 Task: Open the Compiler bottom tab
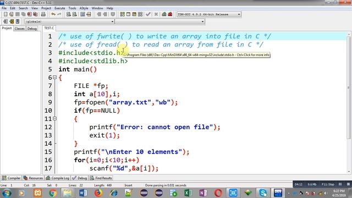click(x=11, y=178)
